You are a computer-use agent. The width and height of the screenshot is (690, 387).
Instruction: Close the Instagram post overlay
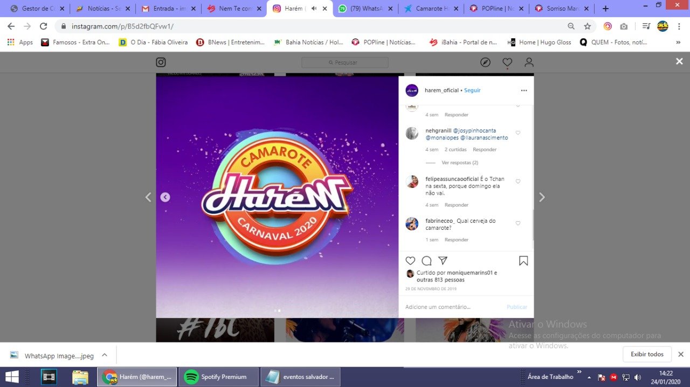[679, 61]
